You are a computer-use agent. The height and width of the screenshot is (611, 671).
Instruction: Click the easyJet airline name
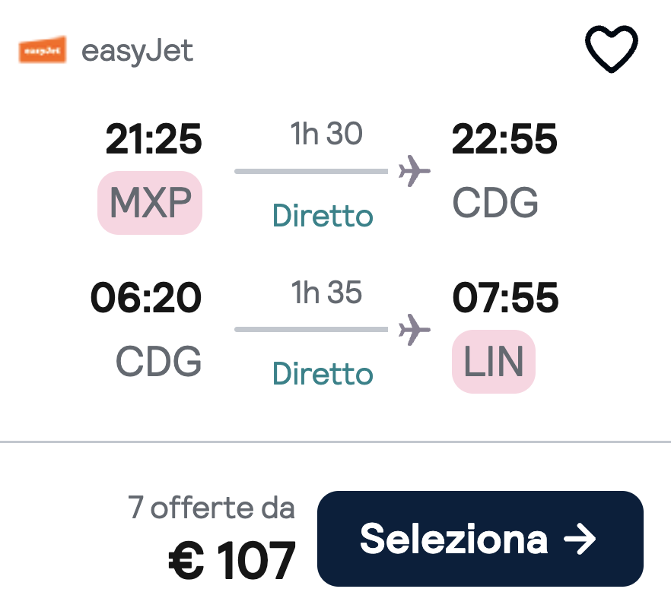(137, 51)
